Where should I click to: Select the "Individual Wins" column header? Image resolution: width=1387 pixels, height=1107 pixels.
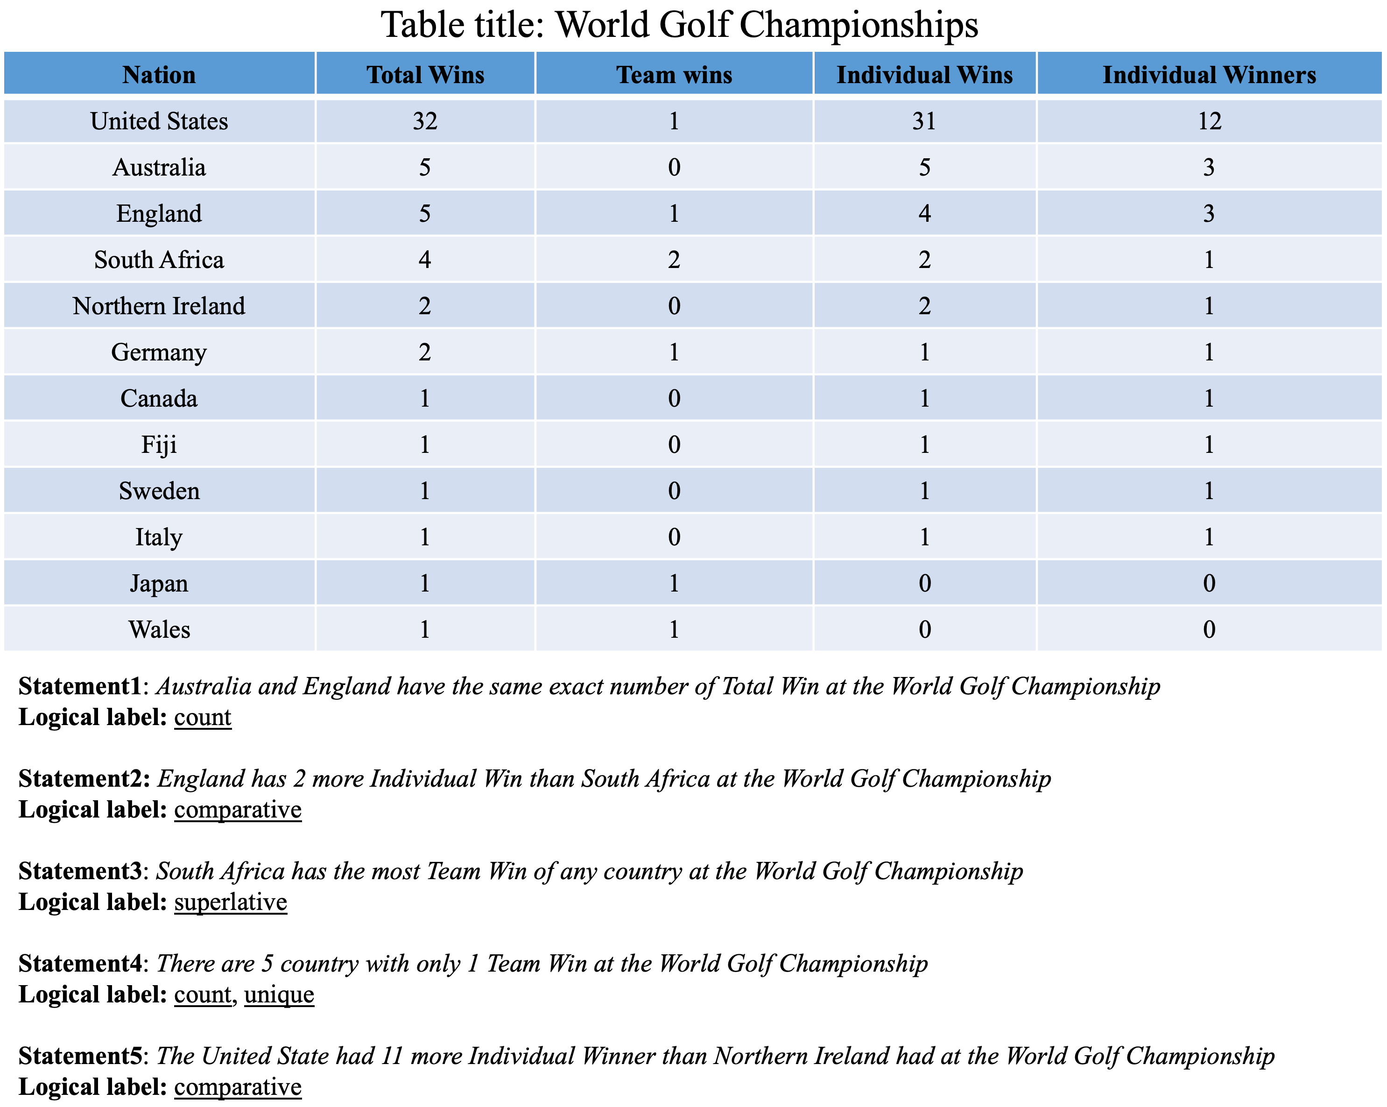pyautogui.click(x=924, y=75)
